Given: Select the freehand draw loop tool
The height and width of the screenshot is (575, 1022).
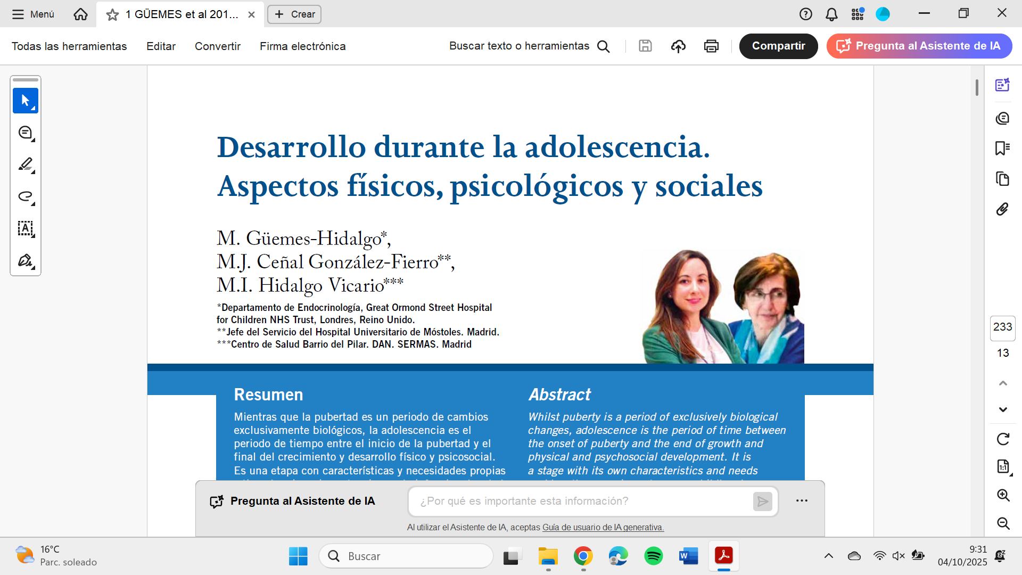Looking at the screenshot, I should [x=25, y=196].
